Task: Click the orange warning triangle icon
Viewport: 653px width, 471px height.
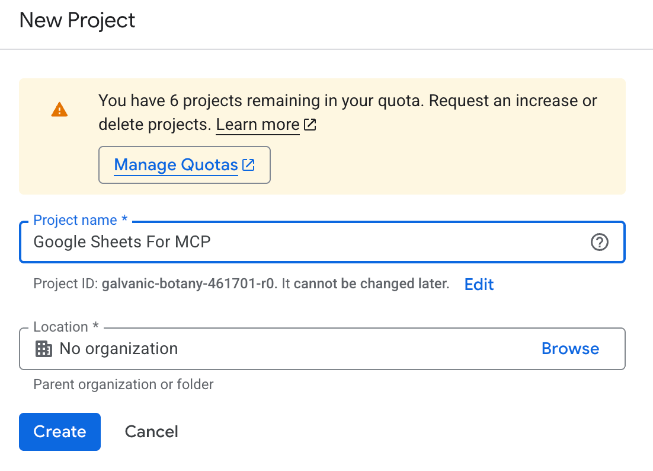Action: click(60, 110)
